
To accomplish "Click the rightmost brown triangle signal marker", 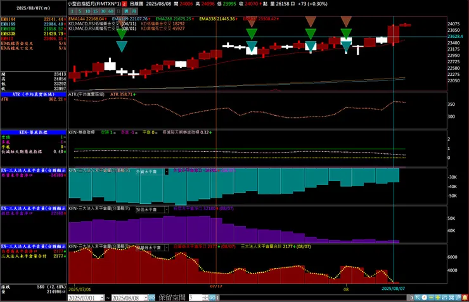I will click(346, 22).
